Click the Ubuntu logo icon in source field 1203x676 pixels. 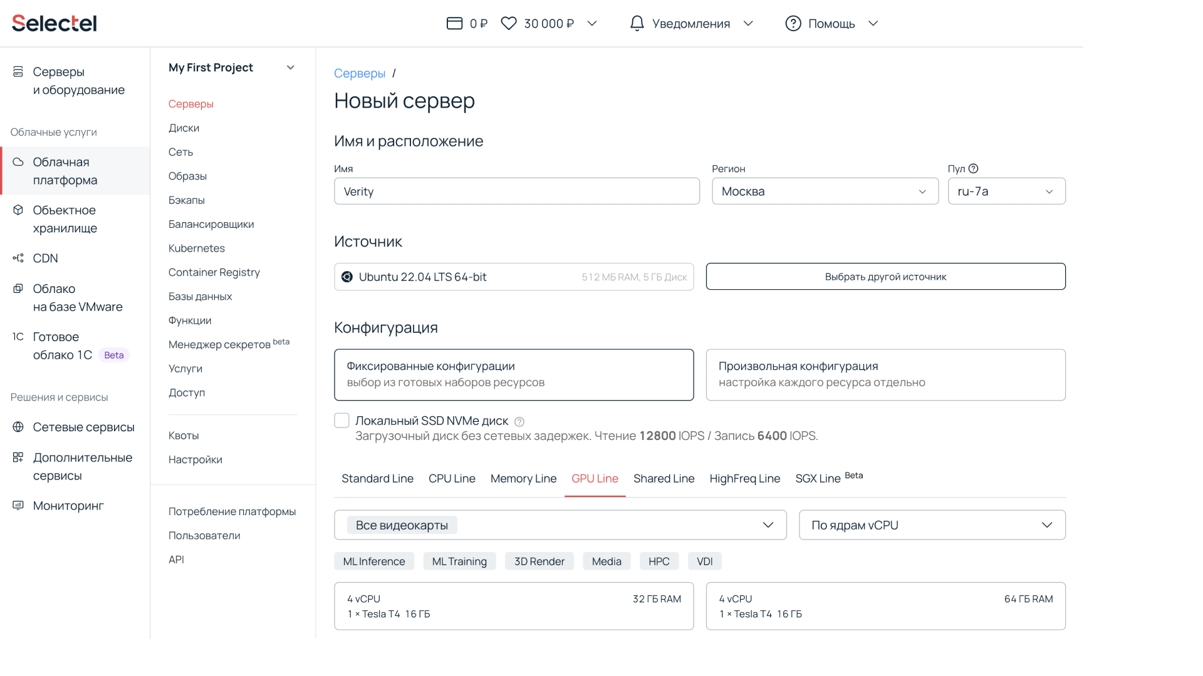(x=347, y=277)
